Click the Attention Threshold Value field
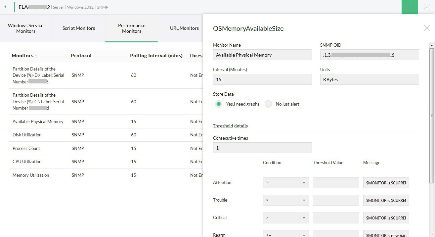This screenshot has width=435, height=237. click(336, 183)
